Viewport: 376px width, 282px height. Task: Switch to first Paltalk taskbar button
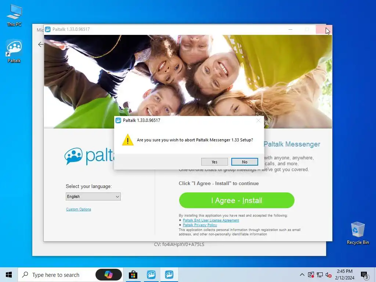[151, 275]
